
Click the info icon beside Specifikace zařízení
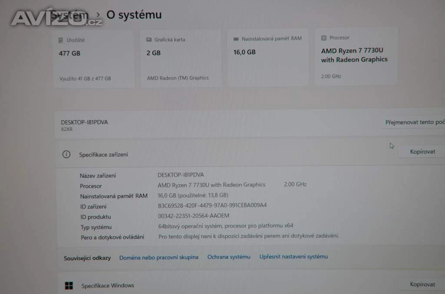pos(66,154)
